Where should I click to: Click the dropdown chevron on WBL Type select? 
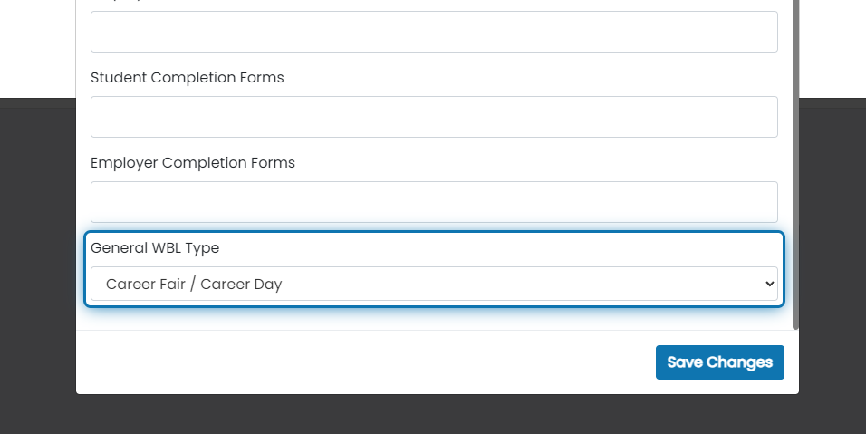[770, 284]
